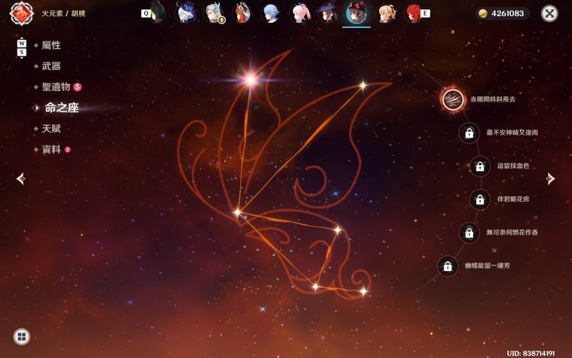This screenshot has width=572, height=358.
Task: Click the locked 幽蝶能留一縷芳 constellation icon
Action: pyautogui.click(x=448, y=266)
